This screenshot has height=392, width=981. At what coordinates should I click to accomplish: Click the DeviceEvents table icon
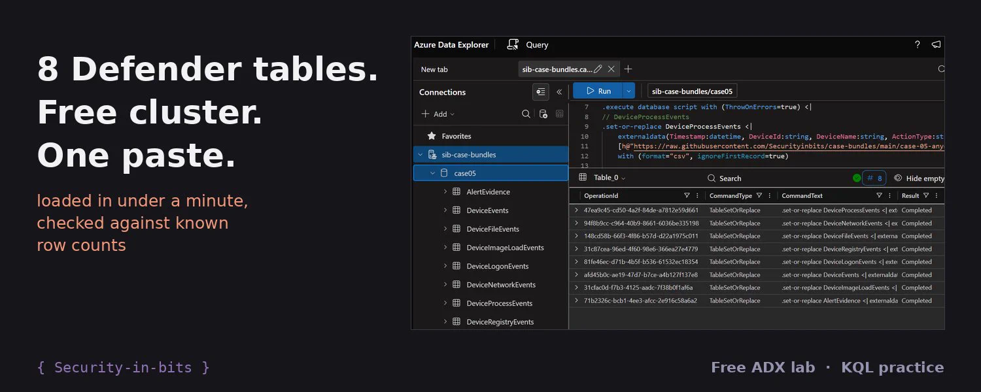[456, 210]
